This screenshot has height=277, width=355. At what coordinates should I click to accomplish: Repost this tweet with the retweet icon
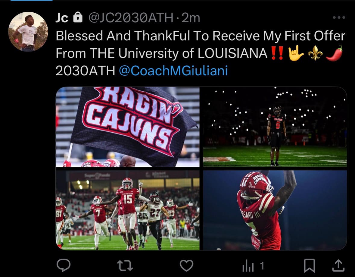[x=125, y=266]
